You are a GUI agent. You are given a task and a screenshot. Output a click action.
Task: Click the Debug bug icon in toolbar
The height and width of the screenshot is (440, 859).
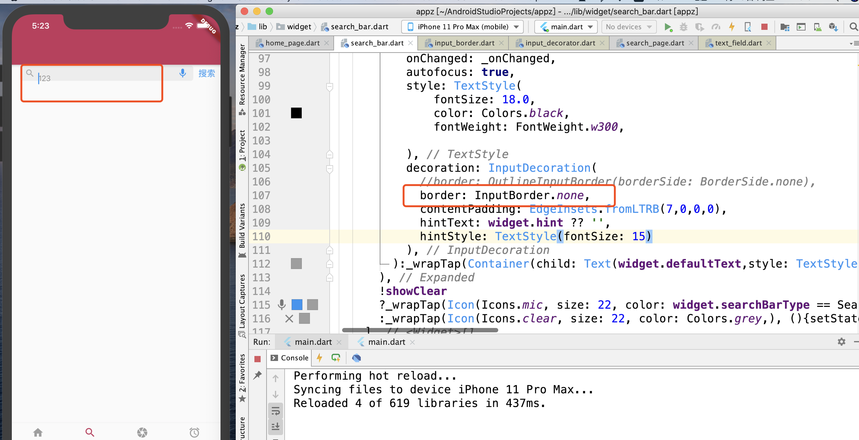tap(683, 27)
